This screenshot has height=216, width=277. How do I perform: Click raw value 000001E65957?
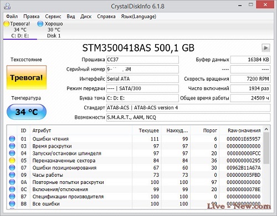244,139
